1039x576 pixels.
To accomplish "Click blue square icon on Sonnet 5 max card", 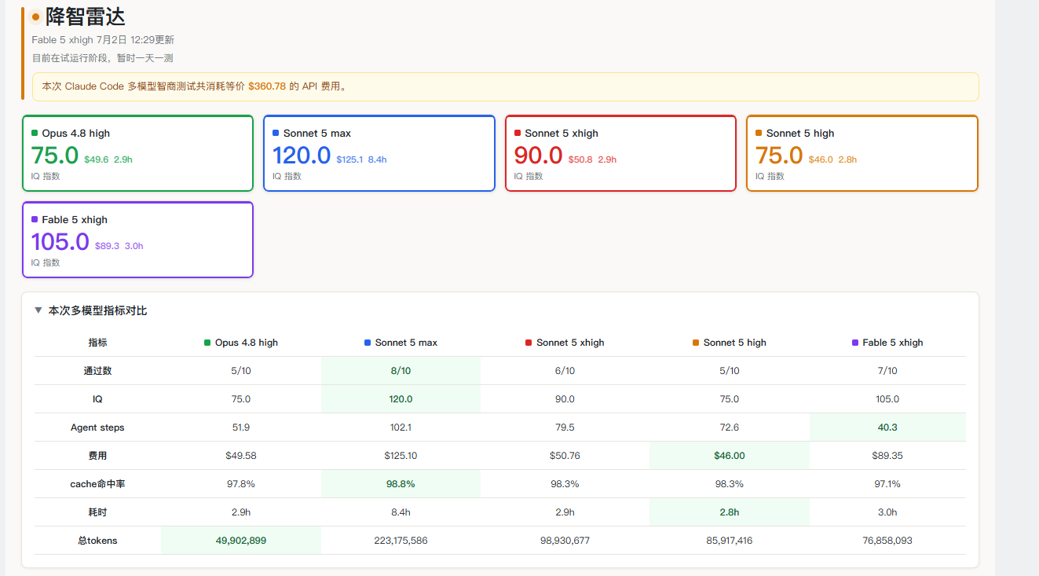I will pyautogui.click(x=276, y=134).
